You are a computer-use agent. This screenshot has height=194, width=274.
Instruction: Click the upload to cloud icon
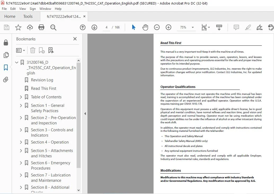[30, 27]
